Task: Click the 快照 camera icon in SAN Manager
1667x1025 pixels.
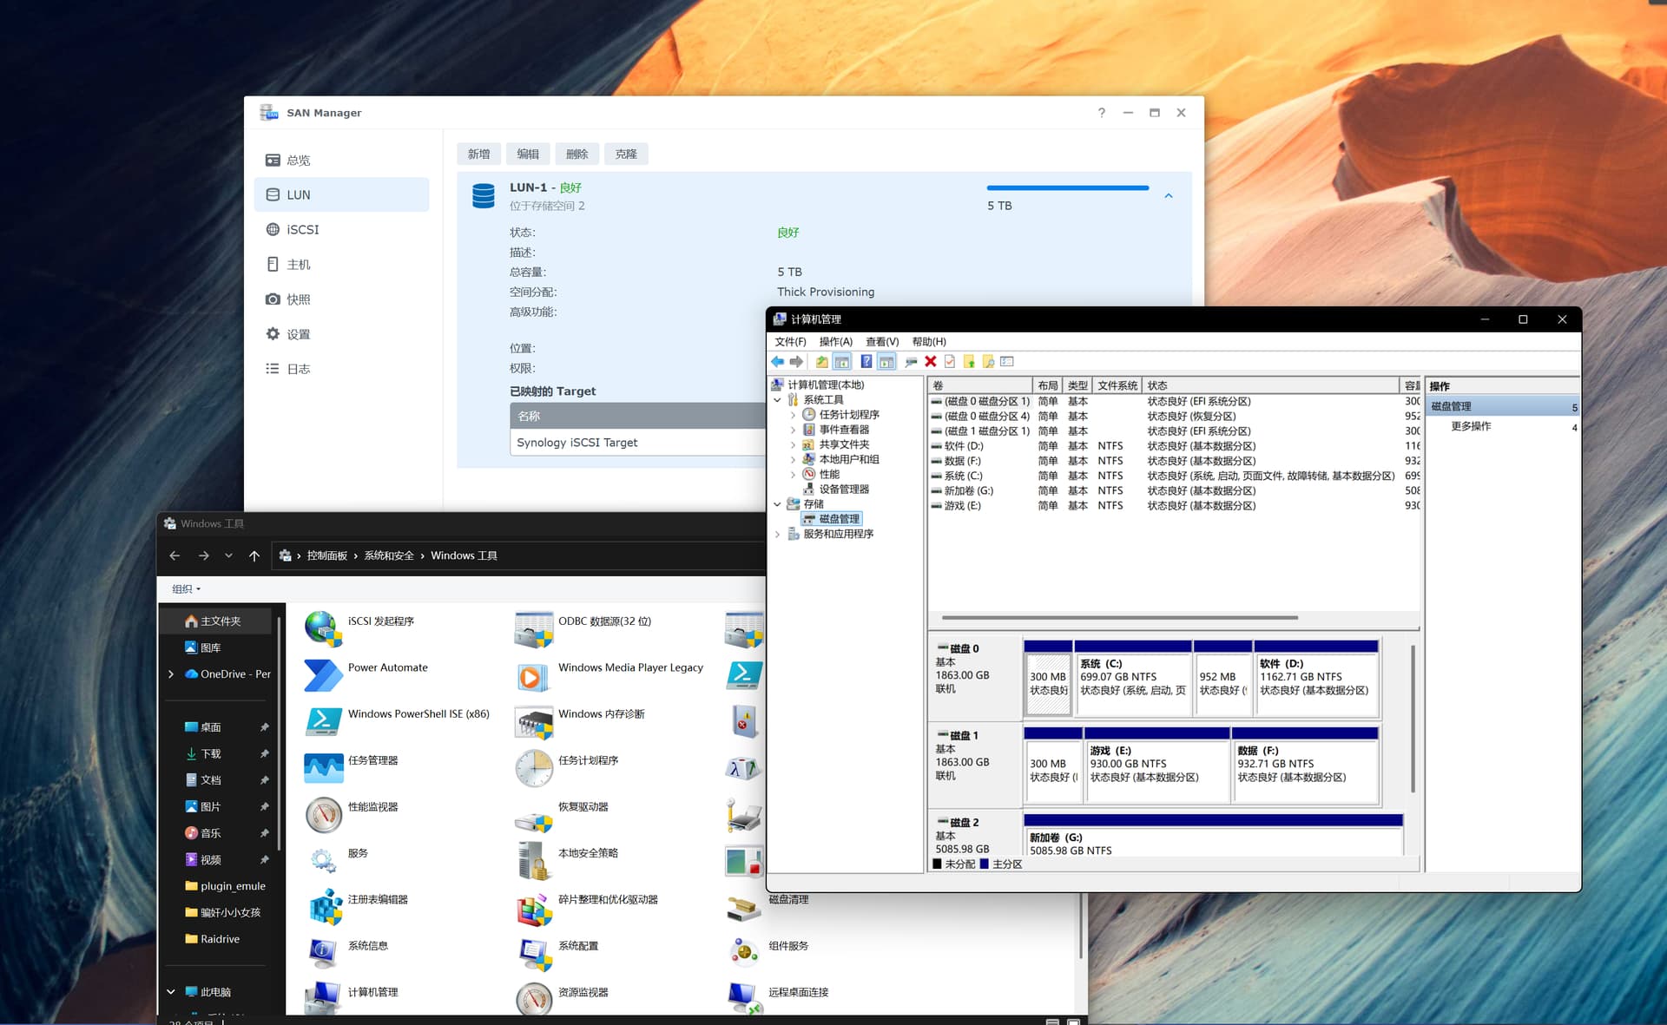Action: 273,299
